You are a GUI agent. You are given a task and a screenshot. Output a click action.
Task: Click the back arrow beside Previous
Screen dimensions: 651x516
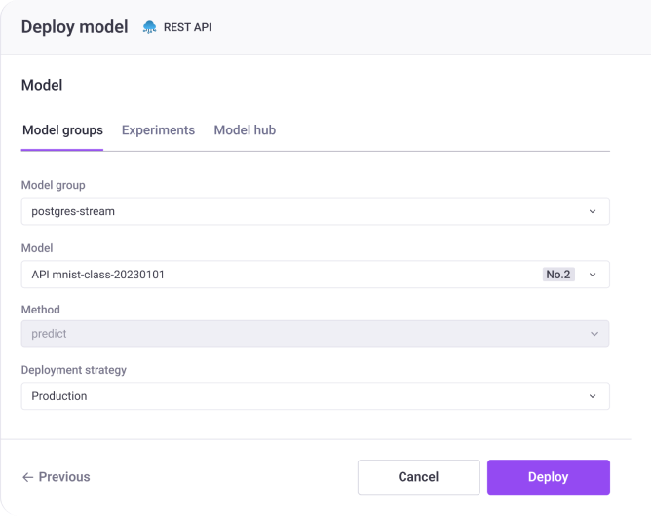28,477
